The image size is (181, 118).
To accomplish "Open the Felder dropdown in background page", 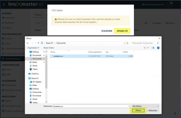I will click(157, 23).
